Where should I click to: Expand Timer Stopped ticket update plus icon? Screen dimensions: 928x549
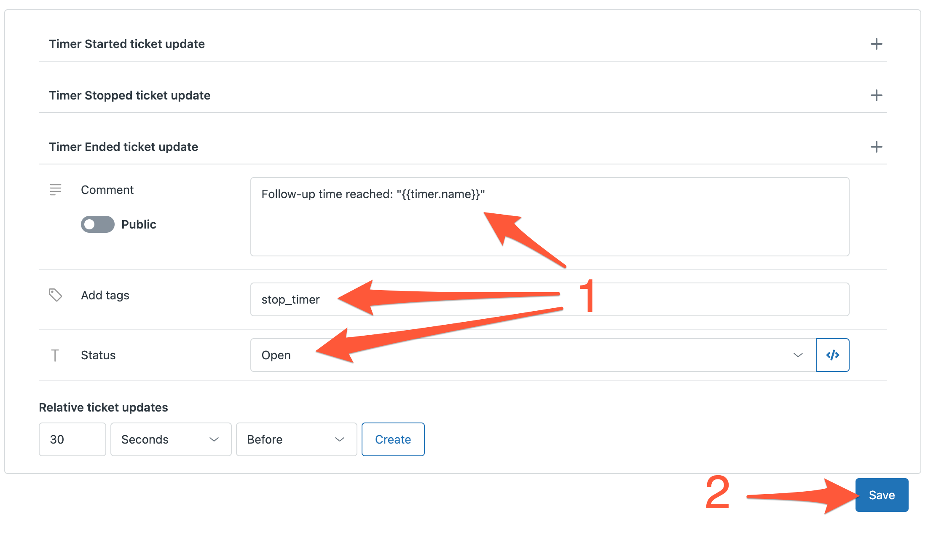pyautogui.click(x=876, y=95)
